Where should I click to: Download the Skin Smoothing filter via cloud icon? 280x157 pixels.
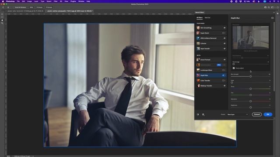point(224,28)
